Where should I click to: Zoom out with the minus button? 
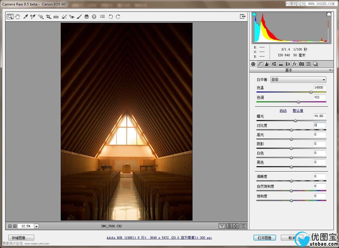[x=10, y=226]
